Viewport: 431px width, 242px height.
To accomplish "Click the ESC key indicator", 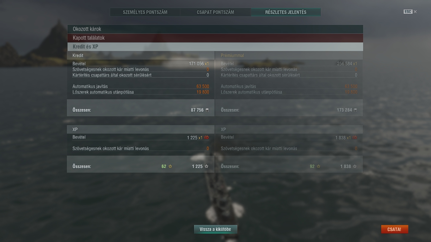I will pyautogui.click(x=408, y=12).
